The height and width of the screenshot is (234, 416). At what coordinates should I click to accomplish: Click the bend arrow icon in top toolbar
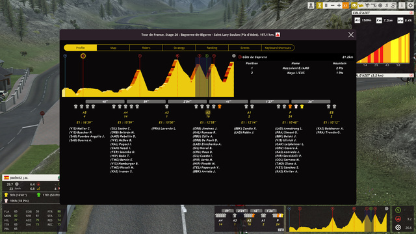tap(374, 5)
